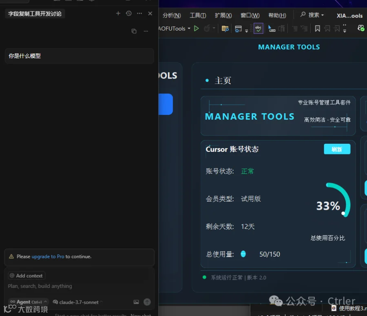Click the MANAGER TOOLS banner card
Viewport: 367px width, 316px height.
pos(278,116)
